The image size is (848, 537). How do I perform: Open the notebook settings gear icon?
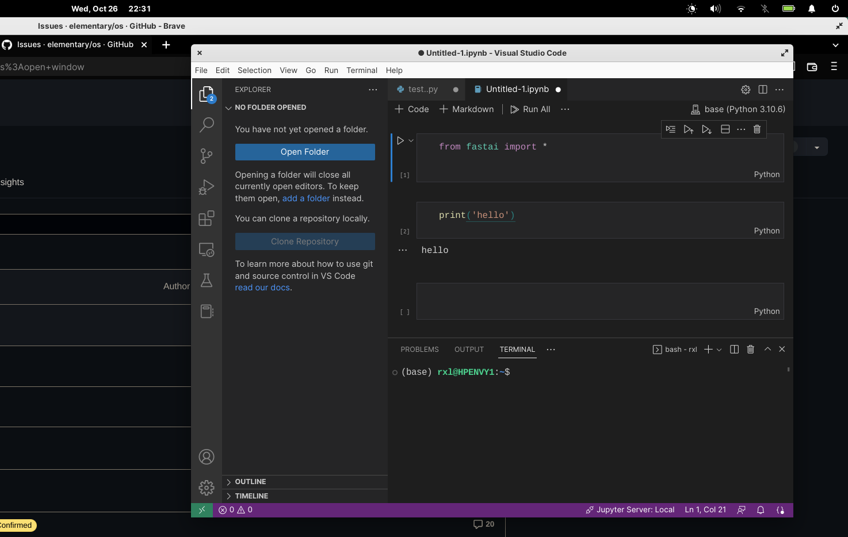click(x=746, y=90)
